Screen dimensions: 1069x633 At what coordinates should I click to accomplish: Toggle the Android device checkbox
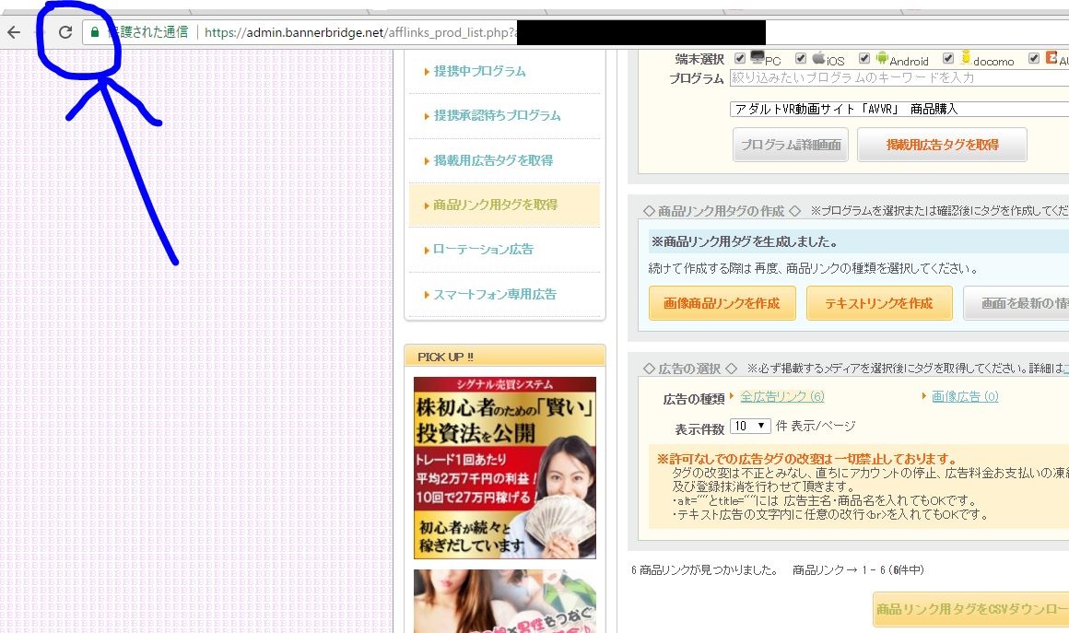(x=864, y=59)
